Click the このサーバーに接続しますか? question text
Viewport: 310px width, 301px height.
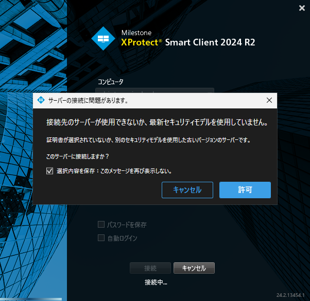coord(77,156)
